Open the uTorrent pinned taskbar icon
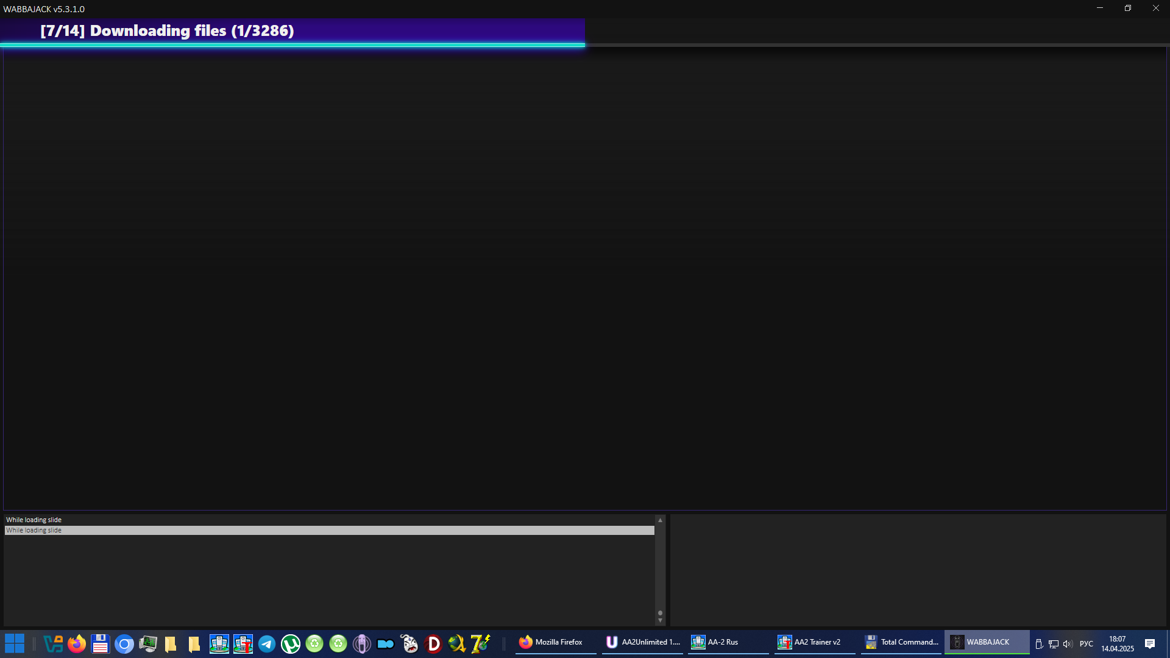This screenshot has height=658, width=1170. click(x=290, y=643)
